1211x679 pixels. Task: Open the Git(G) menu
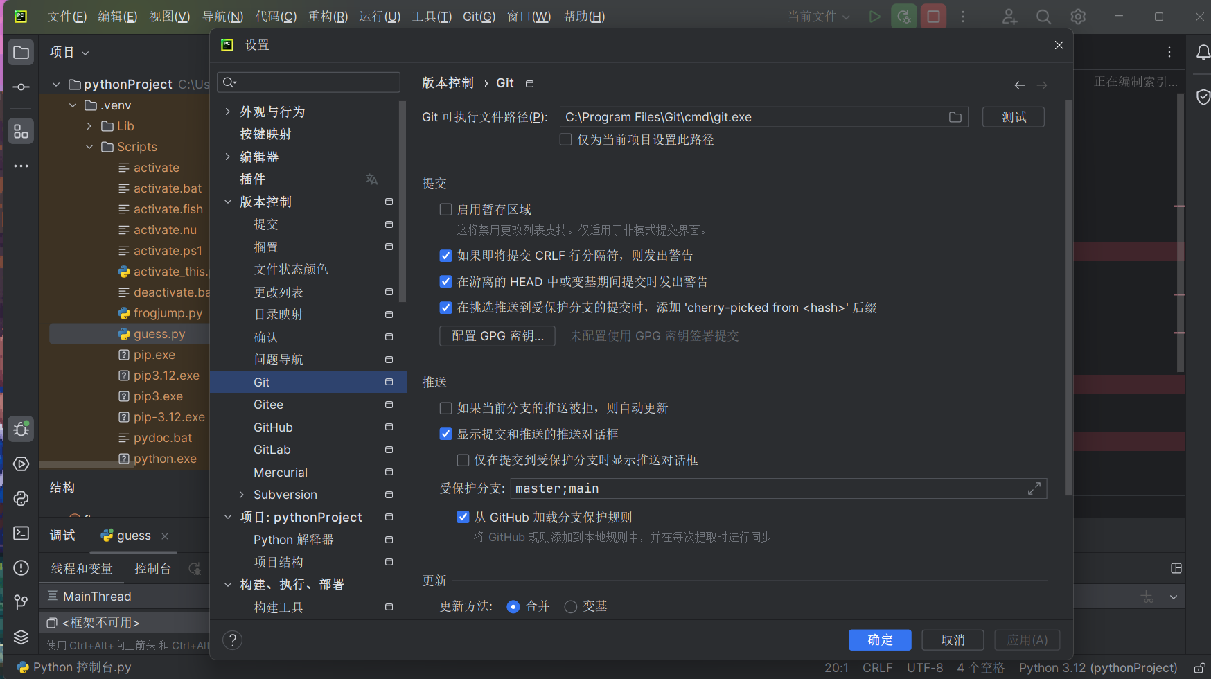tap(479, 17)
